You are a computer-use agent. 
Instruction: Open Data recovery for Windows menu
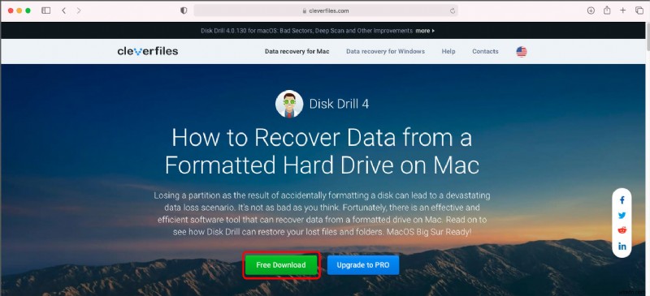click(x=385, y=51)
